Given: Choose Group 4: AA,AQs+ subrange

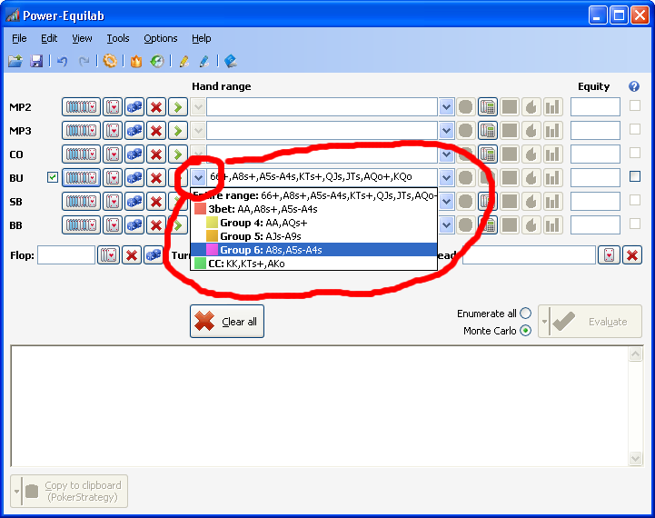Looking at the screenshot, I should pyautogui.click(x=313, y=223).
